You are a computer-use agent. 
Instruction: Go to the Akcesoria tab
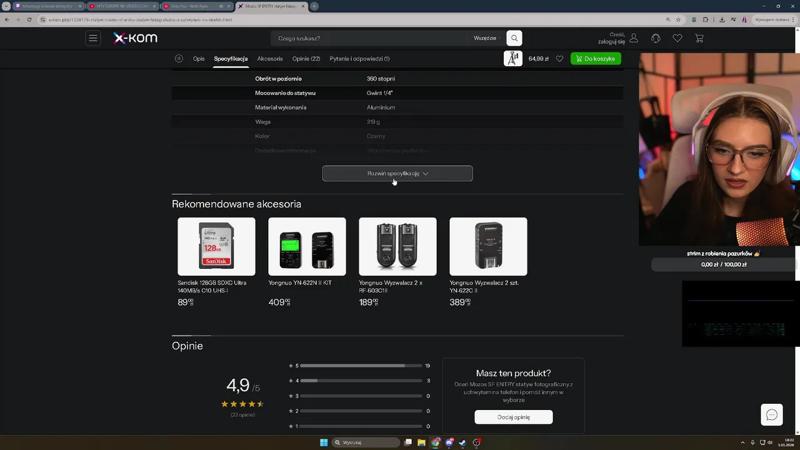[x=270, y=59]
